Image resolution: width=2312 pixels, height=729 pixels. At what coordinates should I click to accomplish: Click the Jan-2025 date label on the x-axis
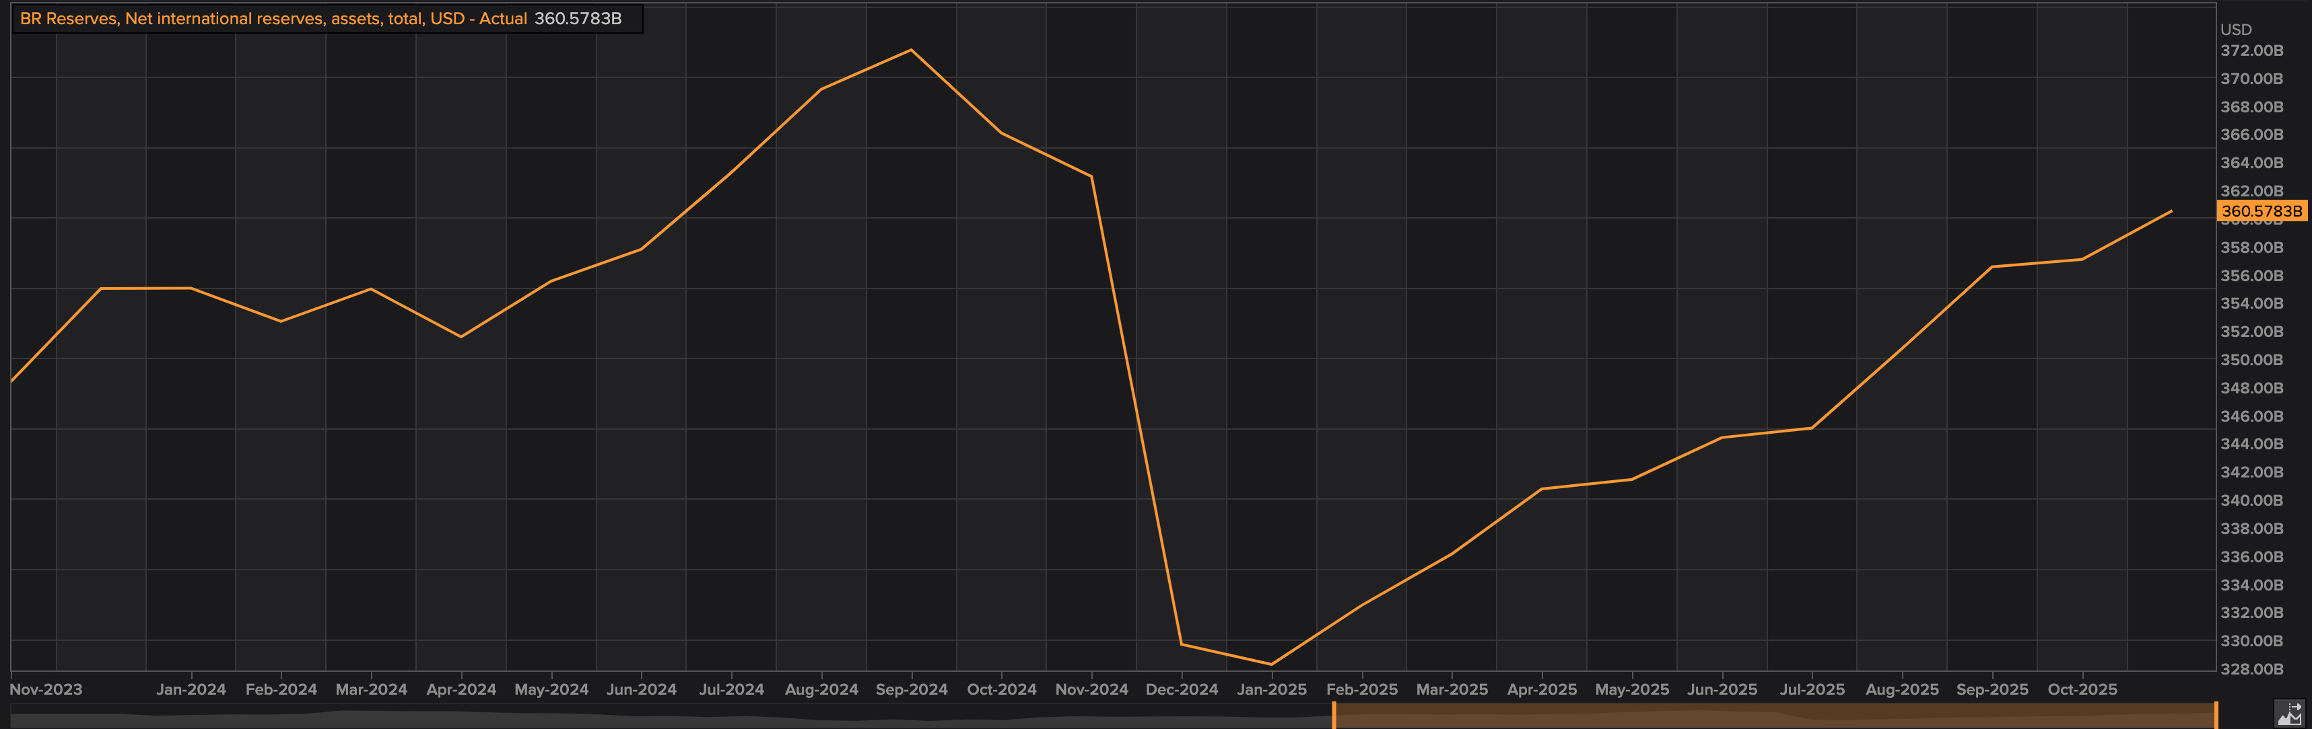tap(1272, 689)
